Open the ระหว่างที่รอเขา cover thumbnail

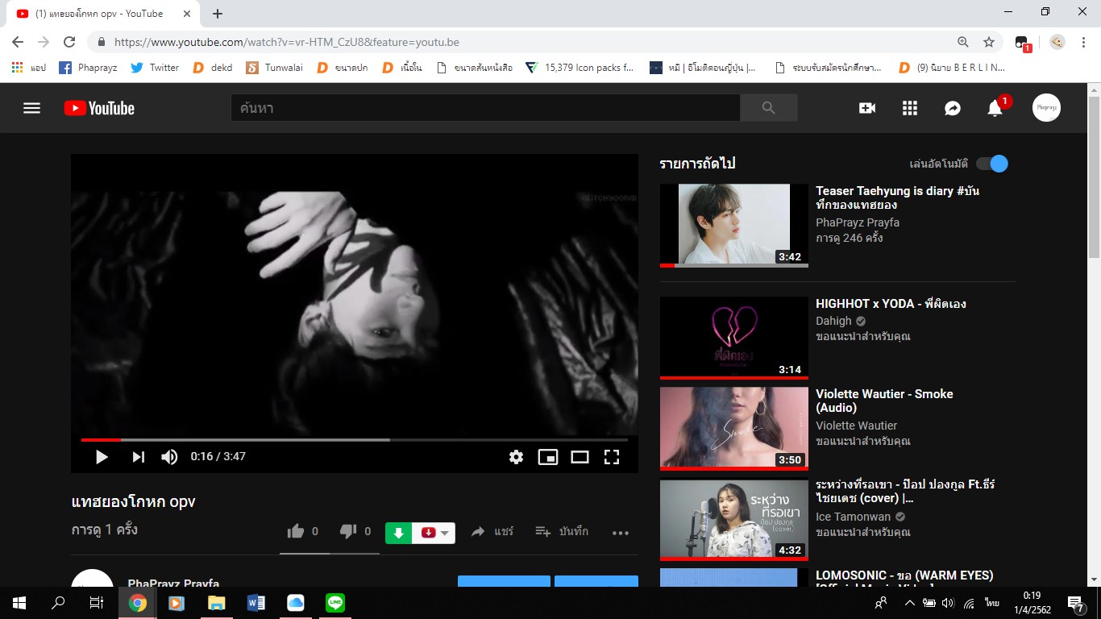[x=734, y=520]
